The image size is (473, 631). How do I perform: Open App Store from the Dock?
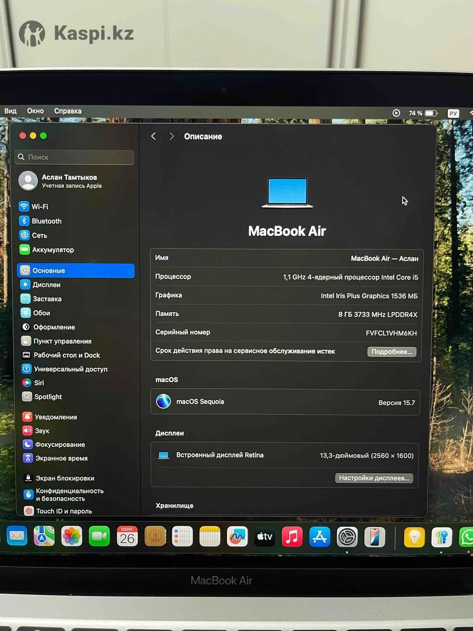pos(320,536)
